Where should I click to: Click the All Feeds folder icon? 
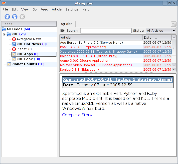click(4, 29)
